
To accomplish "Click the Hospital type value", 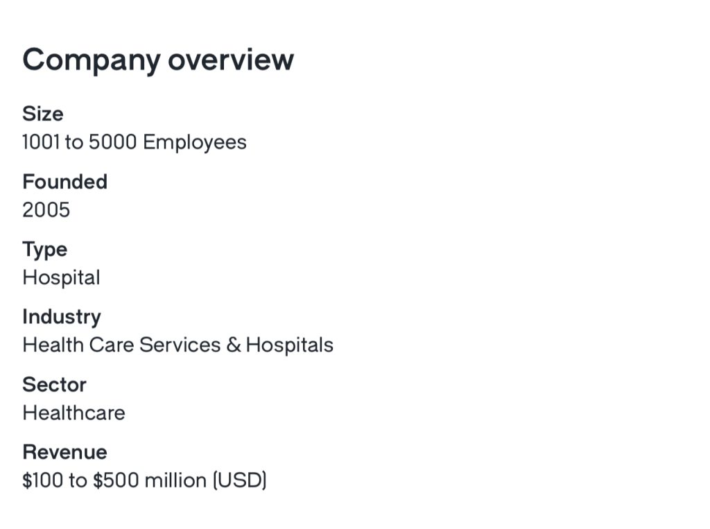I will [x=61, y=277].
